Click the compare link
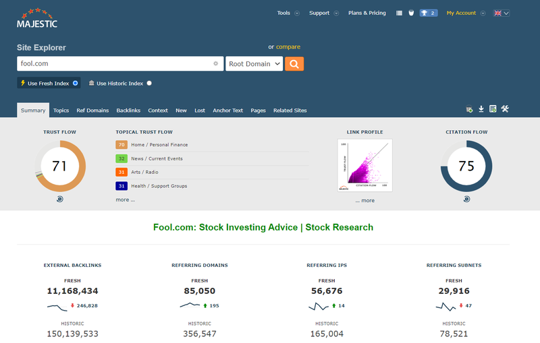 click(x=288, y=47)
